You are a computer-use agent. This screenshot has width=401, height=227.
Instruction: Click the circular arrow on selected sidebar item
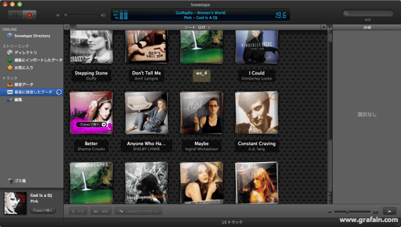point(59,92)
